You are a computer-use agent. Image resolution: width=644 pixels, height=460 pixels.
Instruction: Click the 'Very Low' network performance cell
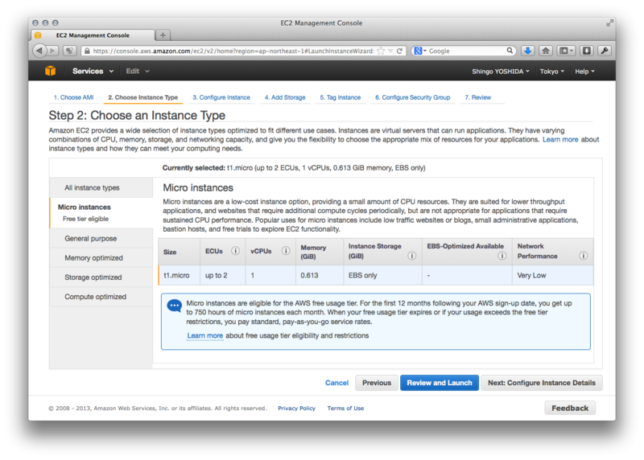click(x=552, y=275)
